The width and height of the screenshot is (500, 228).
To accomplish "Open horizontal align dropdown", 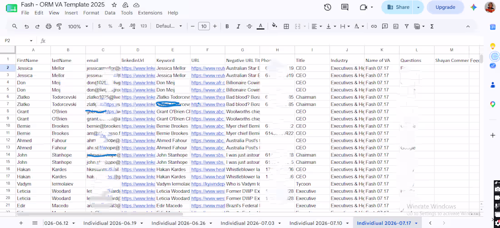I will tap(317, 26).
